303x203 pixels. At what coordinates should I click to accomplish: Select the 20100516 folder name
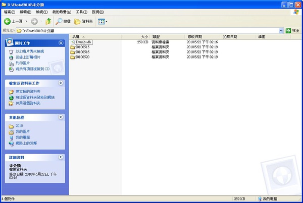point(82,52)
